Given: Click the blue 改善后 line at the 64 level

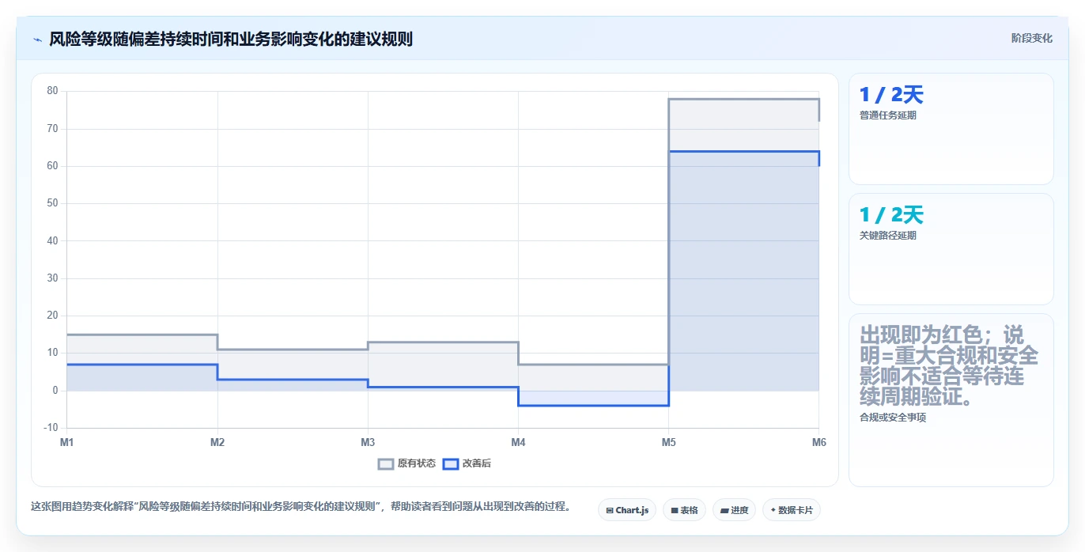Looking at the screenshot, I should 743,151.
